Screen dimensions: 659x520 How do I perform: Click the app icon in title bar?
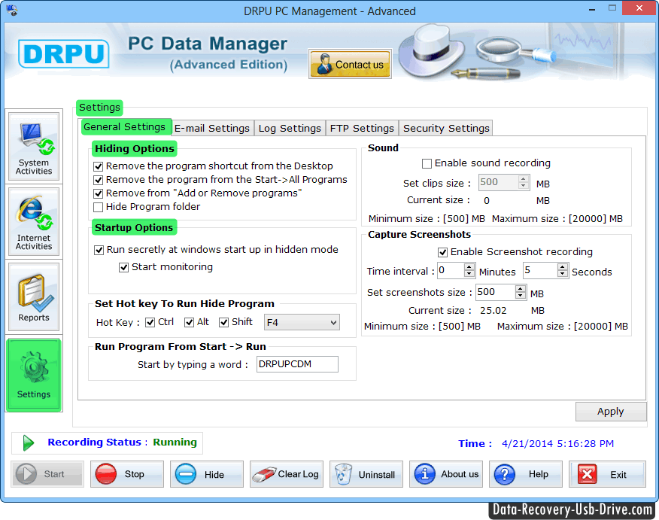tap(12, 10)
